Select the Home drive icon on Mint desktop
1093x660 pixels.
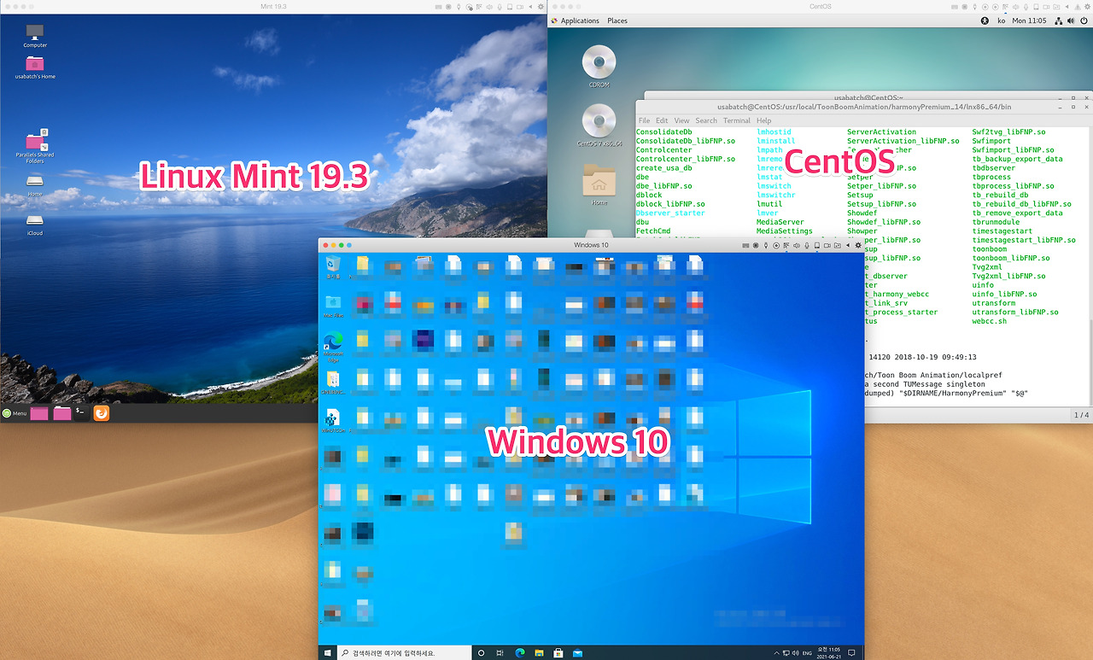[x=35, y=184]
